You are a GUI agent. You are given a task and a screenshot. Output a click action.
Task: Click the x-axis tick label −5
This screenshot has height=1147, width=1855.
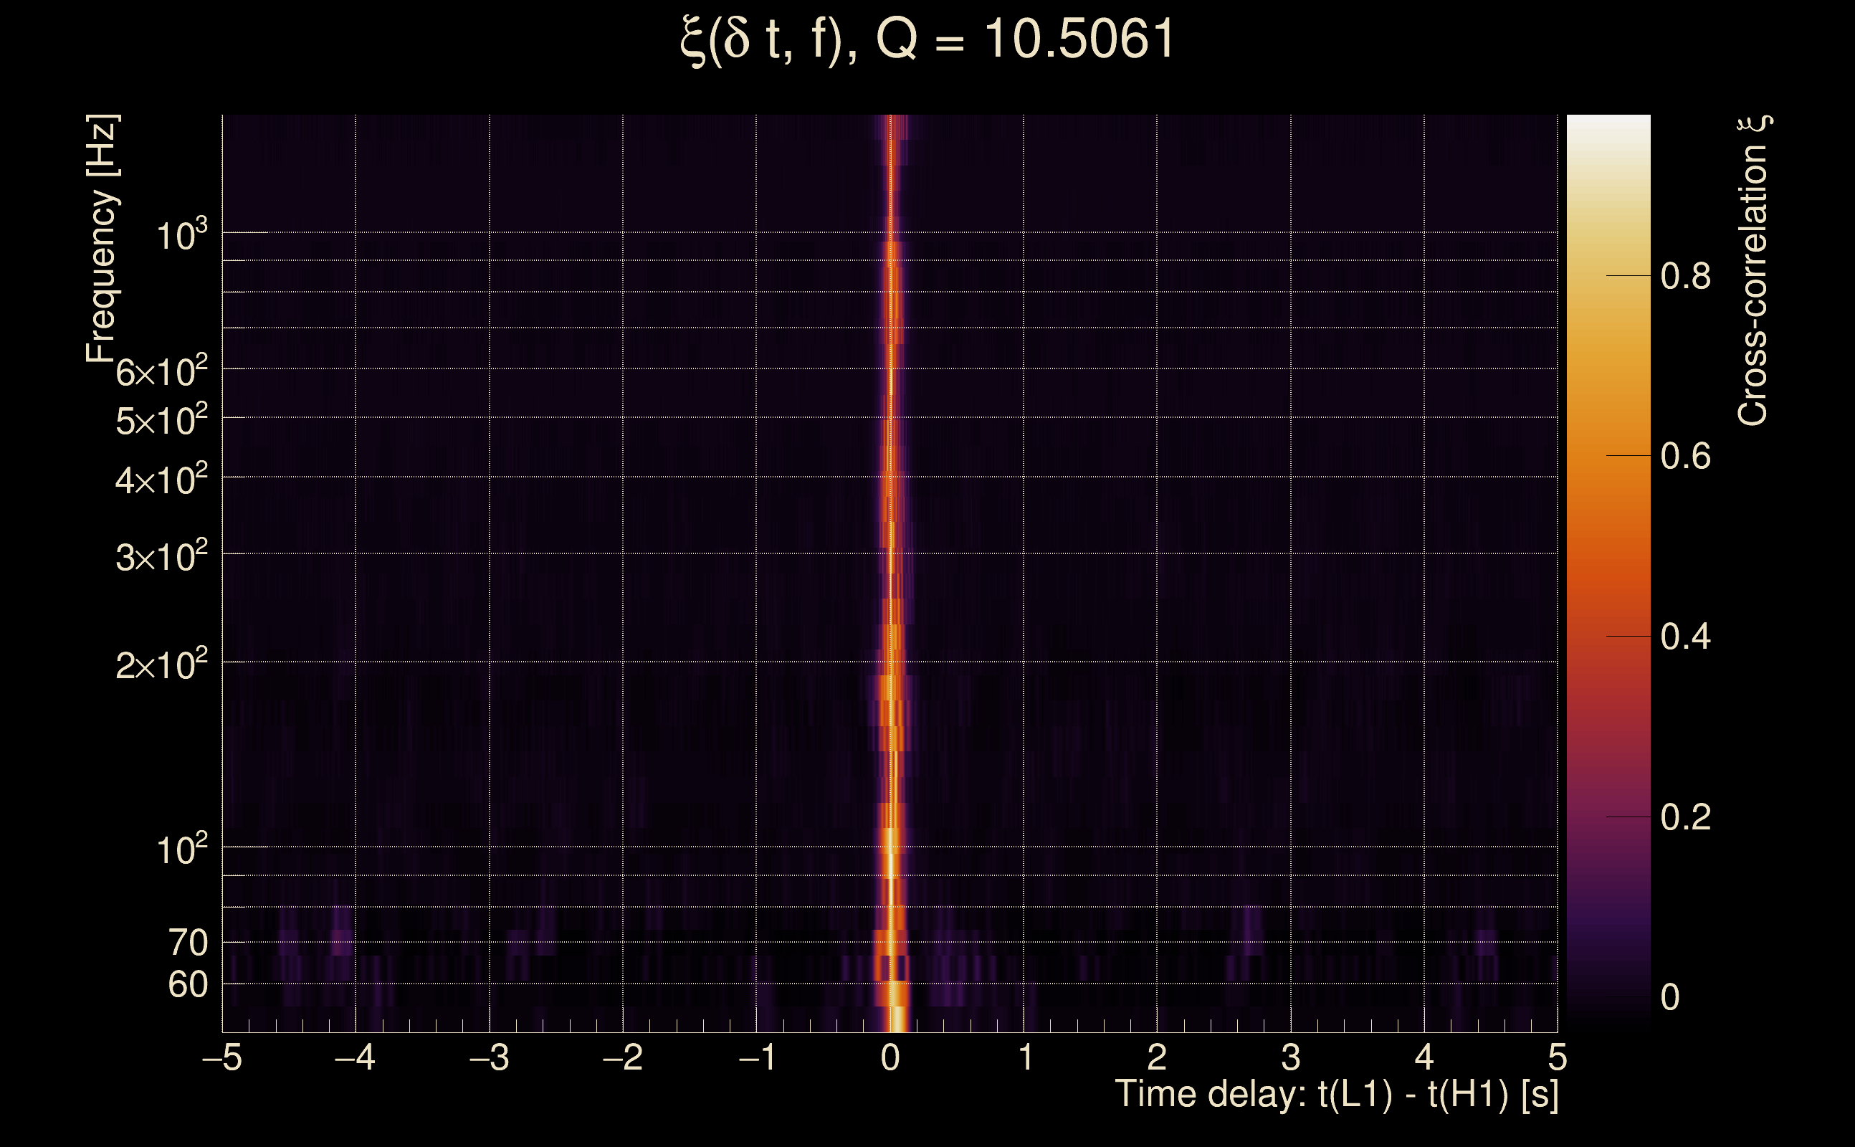point(222,1057)
